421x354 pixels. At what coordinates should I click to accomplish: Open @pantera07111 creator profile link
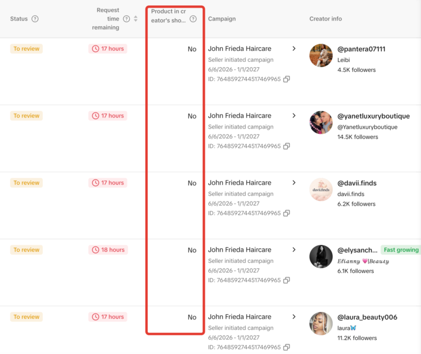tap(361, 49)
